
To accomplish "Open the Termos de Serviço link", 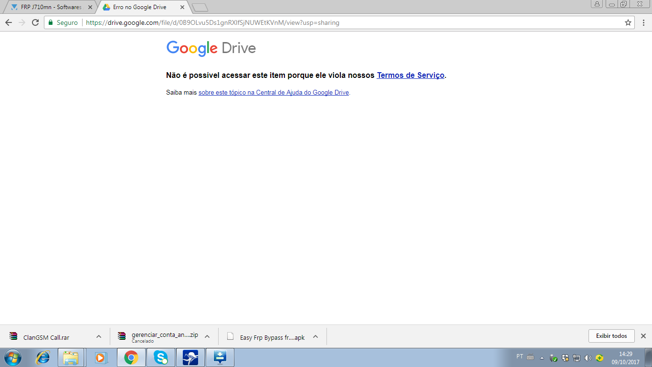I will pyautogui.click(x=410, y=75).
